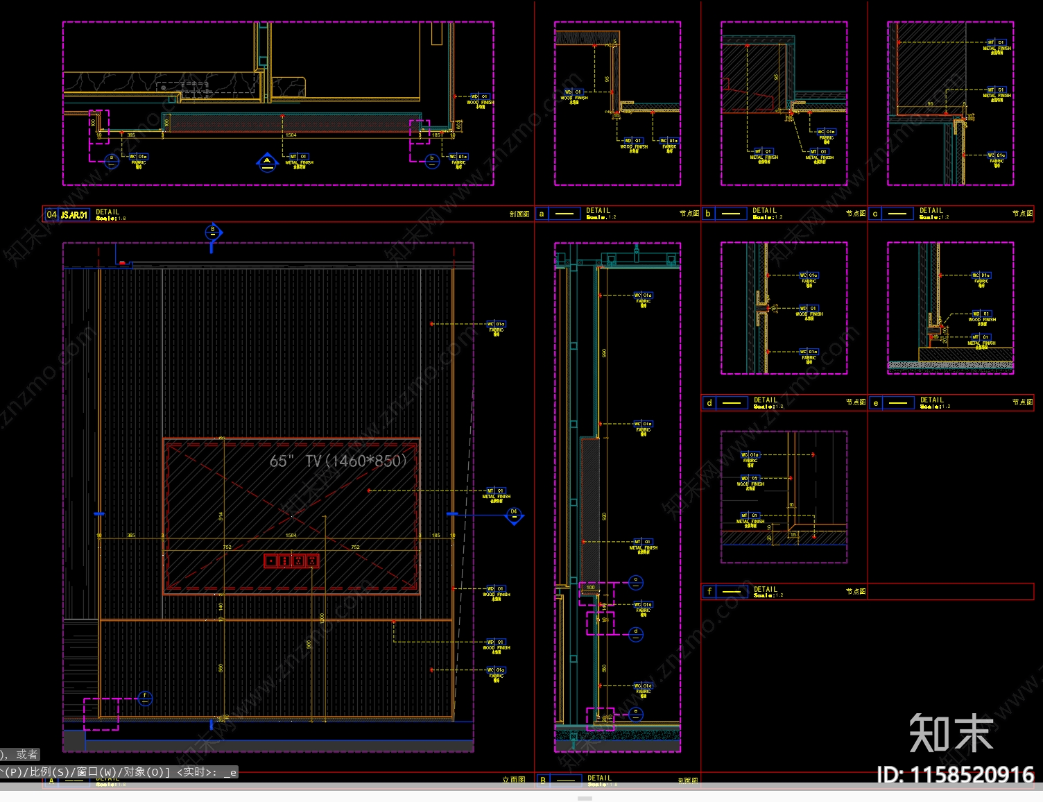Select the WC 01a FABRIC tag in detail b
1043x802 pixels.
(x=827, y=135)
